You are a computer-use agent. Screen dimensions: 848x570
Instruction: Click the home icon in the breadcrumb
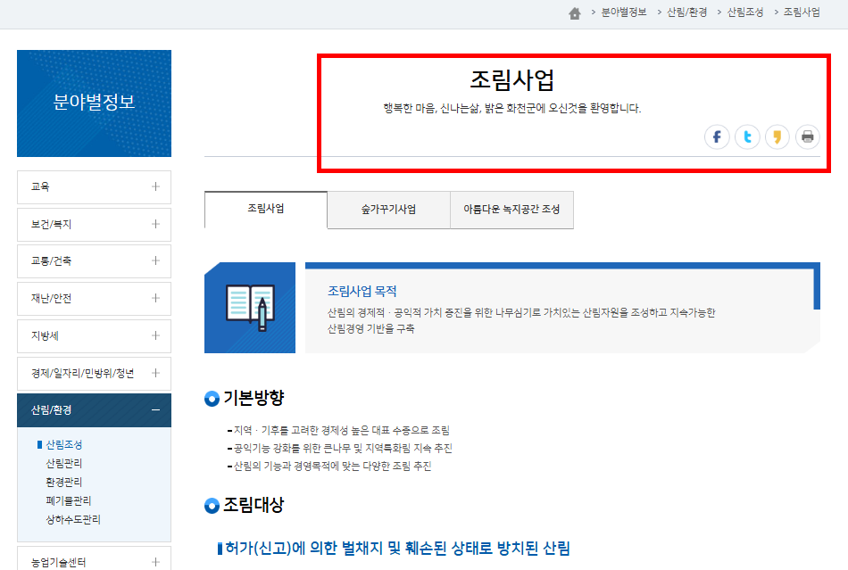click(575, 13)
